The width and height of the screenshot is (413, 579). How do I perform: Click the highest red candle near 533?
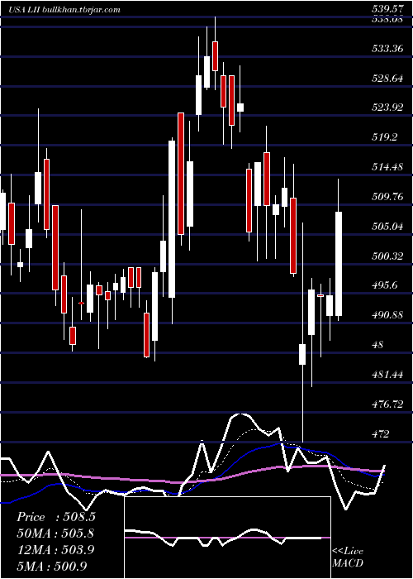coord(215,56)
